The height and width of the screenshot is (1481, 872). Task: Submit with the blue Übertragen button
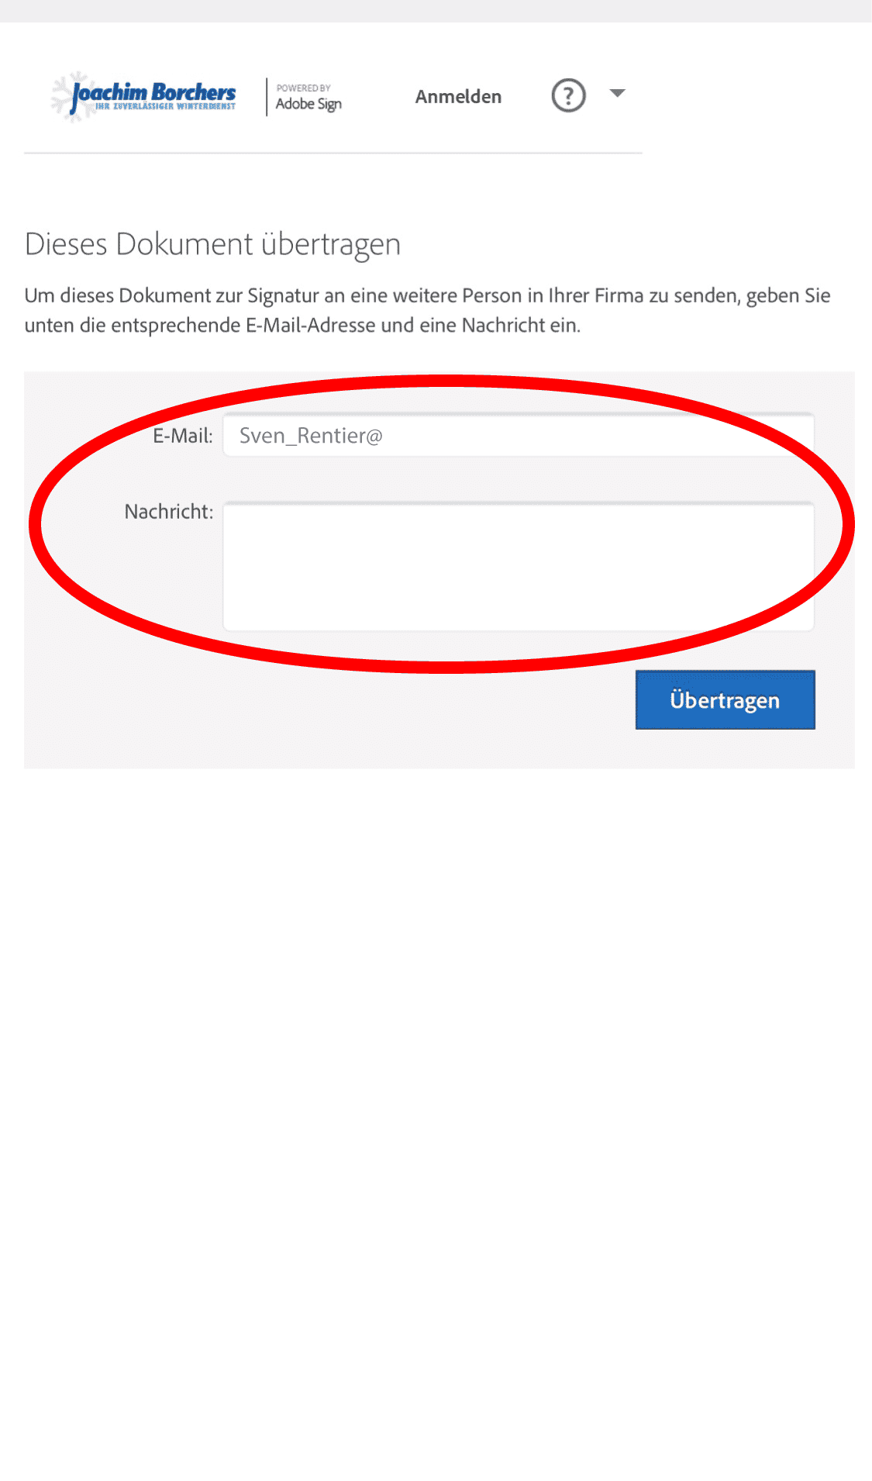point(726,699)
